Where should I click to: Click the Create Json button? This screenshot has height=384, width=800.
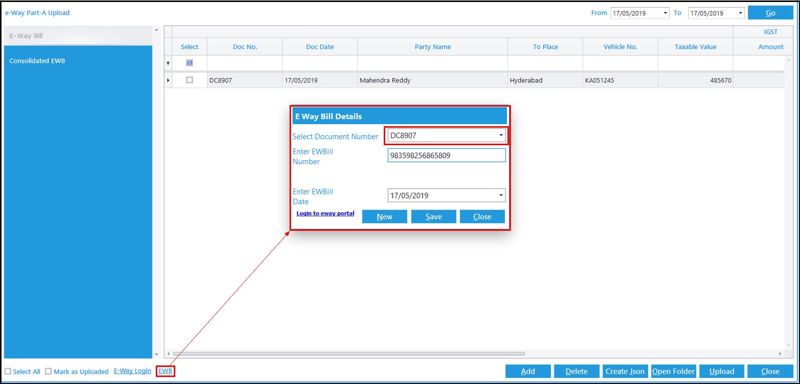pyautogui.click(x=625, y=371)
